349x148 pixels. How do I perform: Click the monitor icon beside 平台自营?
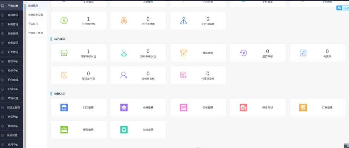click(2, 5)
